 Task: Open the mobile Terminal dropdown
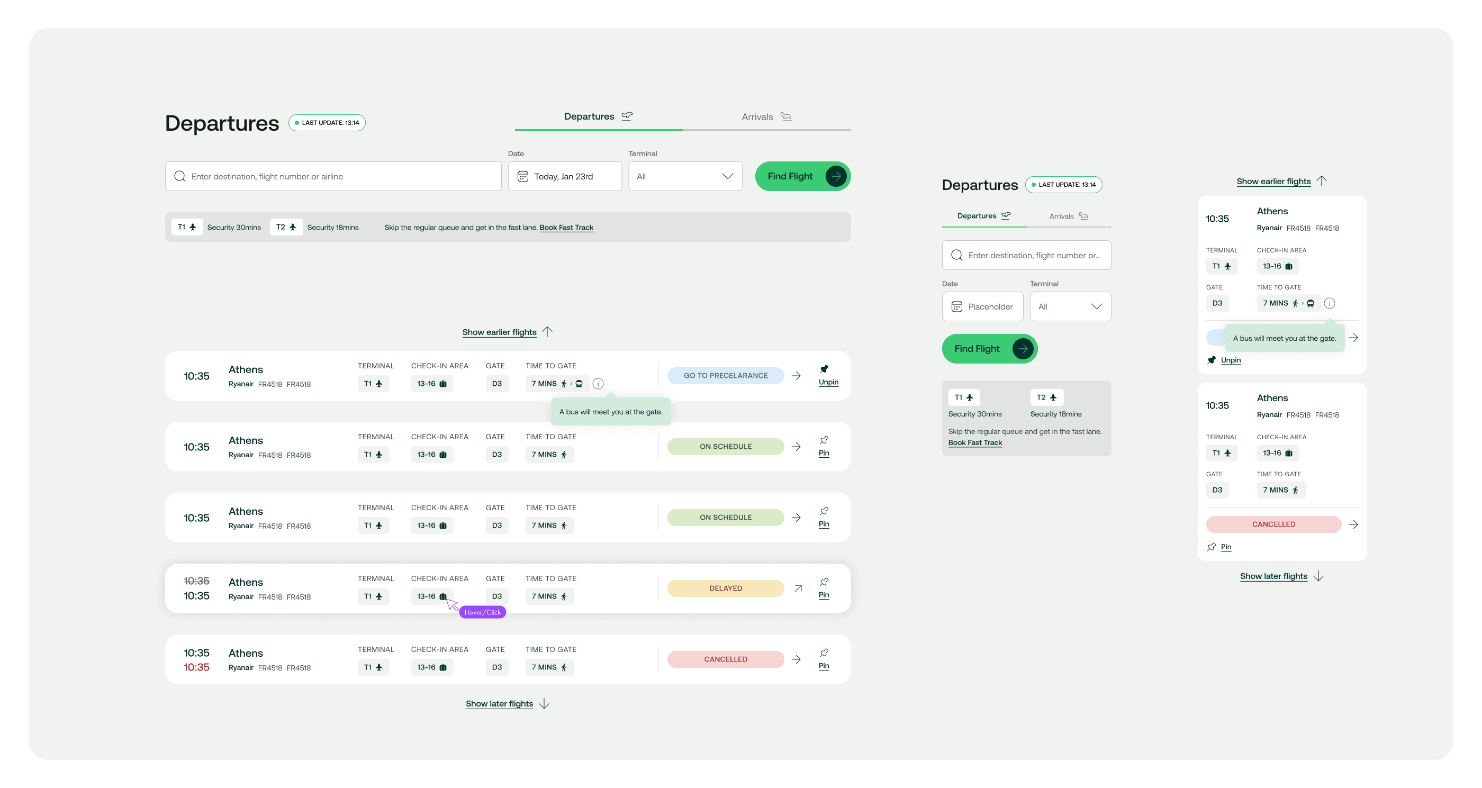[1070, 306]
